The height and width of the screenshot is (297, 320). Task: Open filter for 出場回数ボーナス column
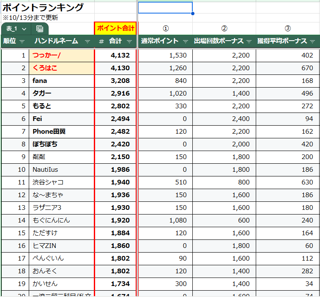pyautogui.click(x=249, y=41)
